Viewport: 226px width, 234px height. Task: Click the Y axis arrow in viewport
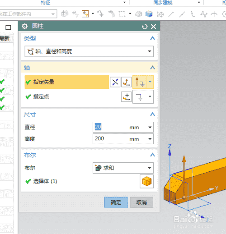(x=211, y=189)
